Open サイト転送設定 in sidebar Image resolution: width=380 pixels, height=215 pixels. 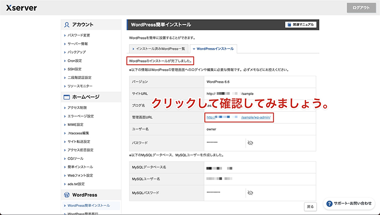[x=79, y=142]
